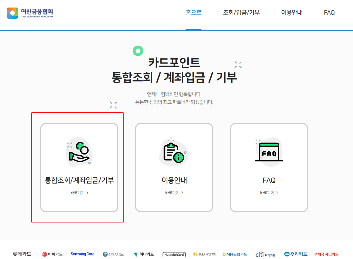Select the 통합조회/계좌입금/기부 card title

coord(79,180)
